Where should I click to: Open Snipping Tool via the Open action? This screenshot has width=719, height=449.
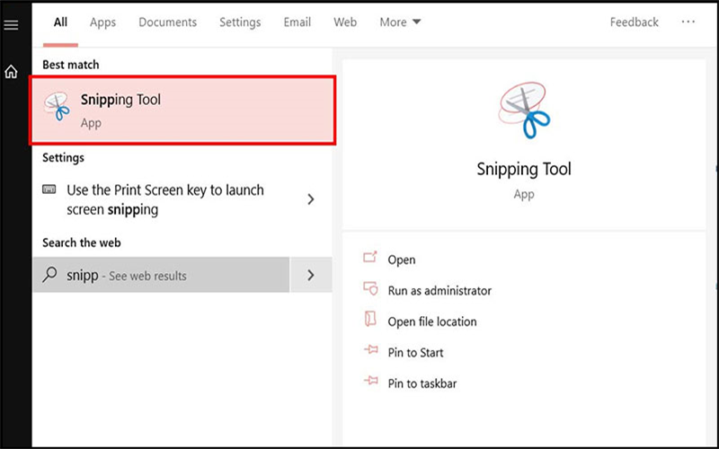pyautogui.click(x=401, y=260)
